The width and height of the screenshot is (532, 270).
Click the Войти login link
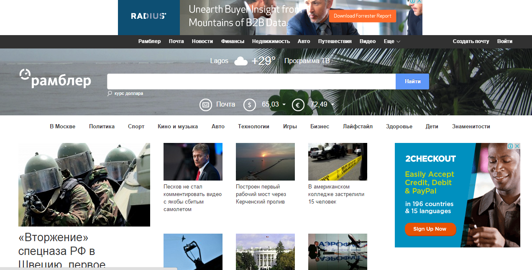(x=504, y=41)
